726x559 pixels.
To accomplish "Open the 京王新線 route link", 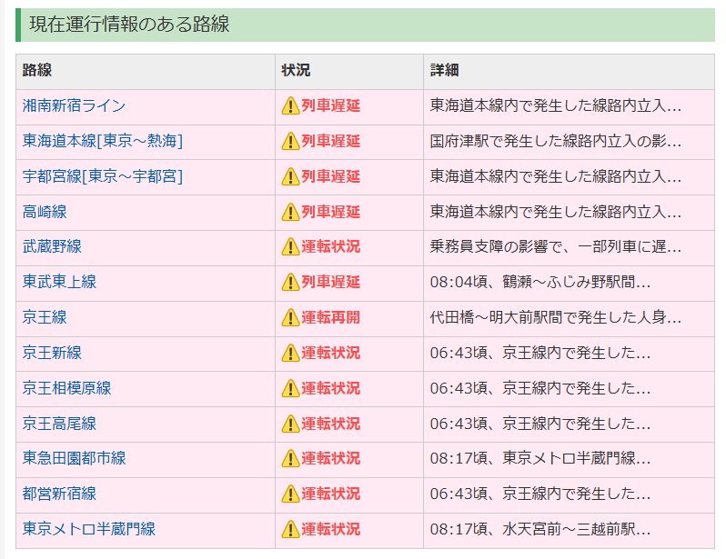I will 52,353.
